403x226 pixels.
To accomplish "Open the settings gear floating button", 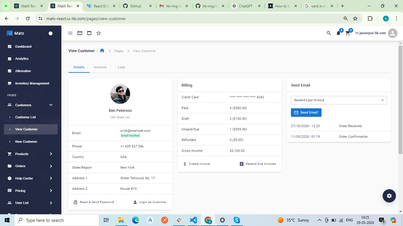I will (x=389, y=196).
